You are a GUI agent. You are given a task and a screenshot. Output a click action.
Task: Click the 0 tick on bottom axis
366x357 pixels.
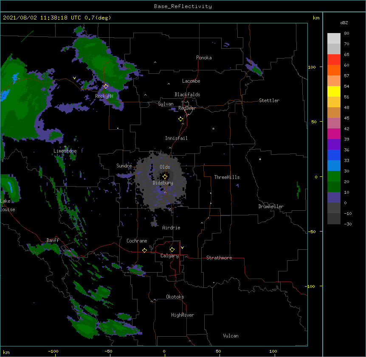164,351
